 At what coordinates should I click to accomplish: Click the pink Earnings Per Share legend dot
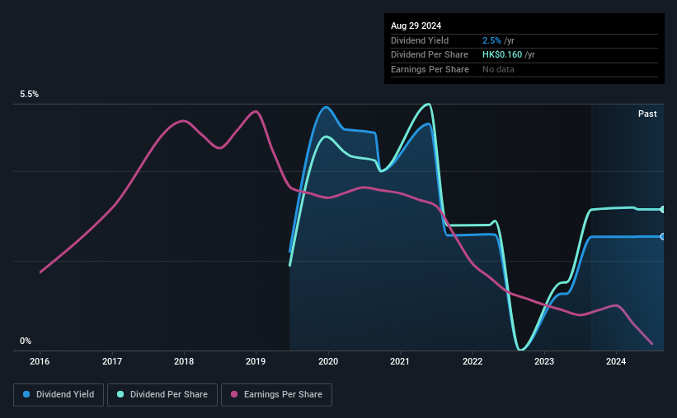[x=234, y=394]
